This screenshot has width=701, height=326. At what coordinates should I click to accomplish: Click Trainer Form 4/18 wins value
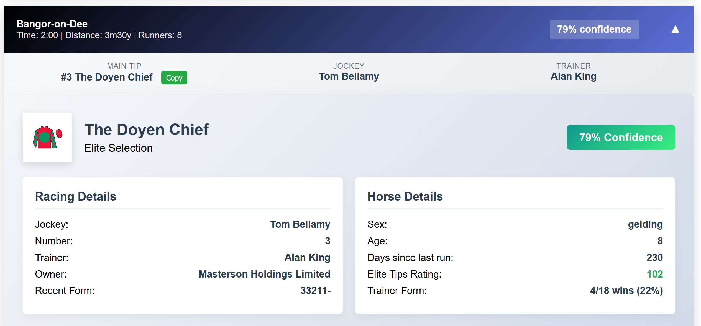tap(626, 291)
